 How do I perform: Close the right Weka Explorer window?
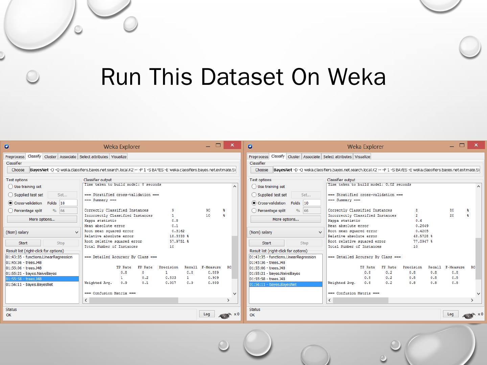coord(476,145)
